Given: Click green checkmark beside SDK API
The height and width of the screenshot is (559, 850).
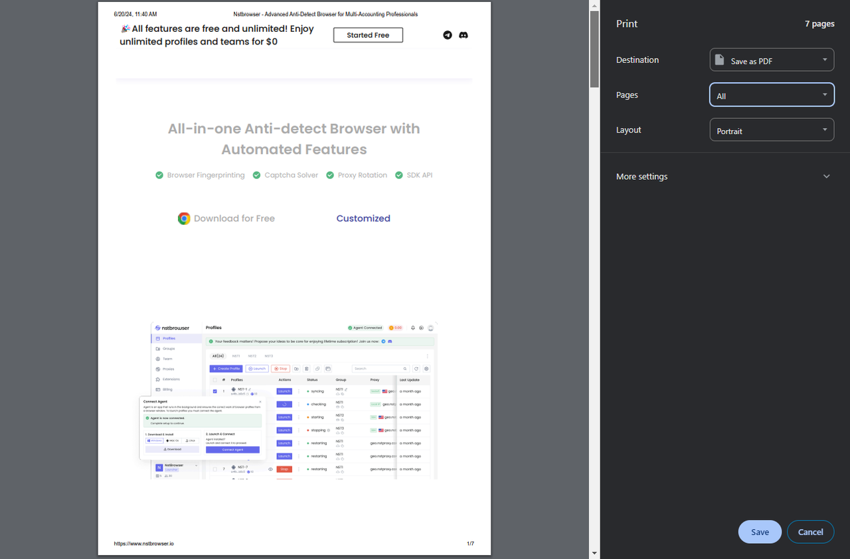Looking at the screenshot, I should 399,175.
